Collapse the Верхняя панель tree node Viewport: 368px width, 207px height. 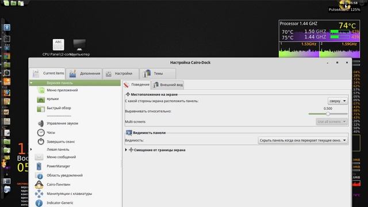coord(31,83)
